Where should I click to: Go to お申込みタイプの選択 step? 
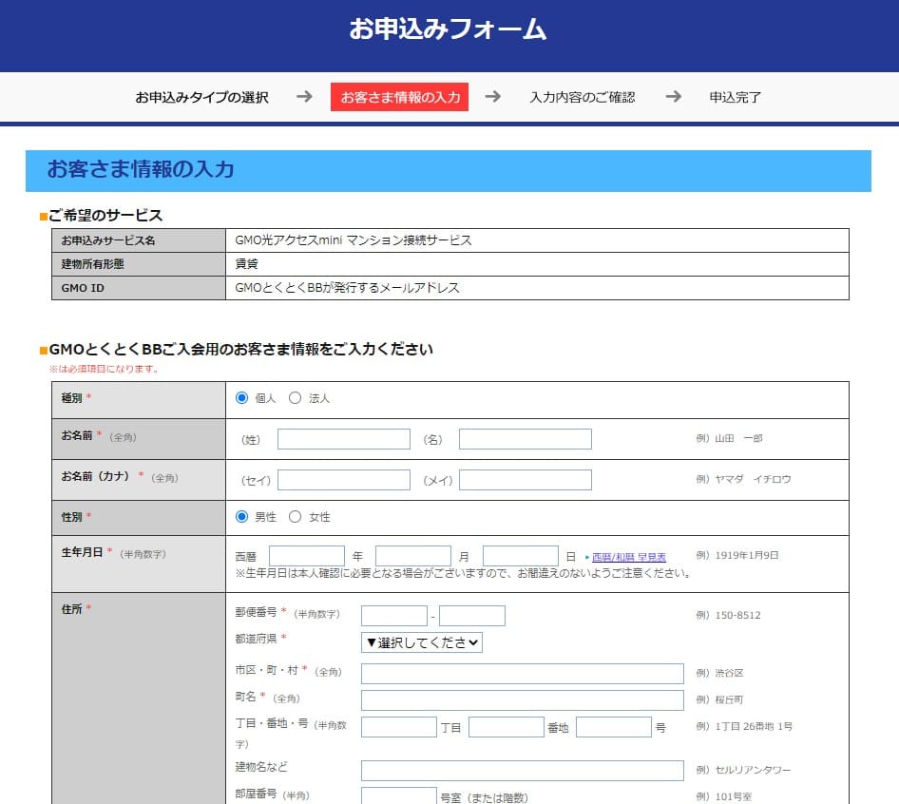click(x=201, y=97)
